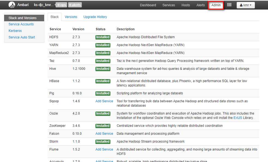Click Add Service for Falcon

pyautogui.click(x=104, y=134)
